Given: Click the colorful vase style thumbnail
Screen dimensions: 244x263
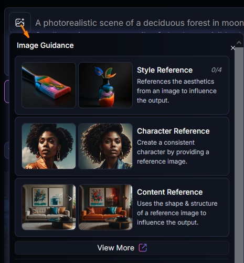Looking at the screenshot, I should [x=105, y=85].
